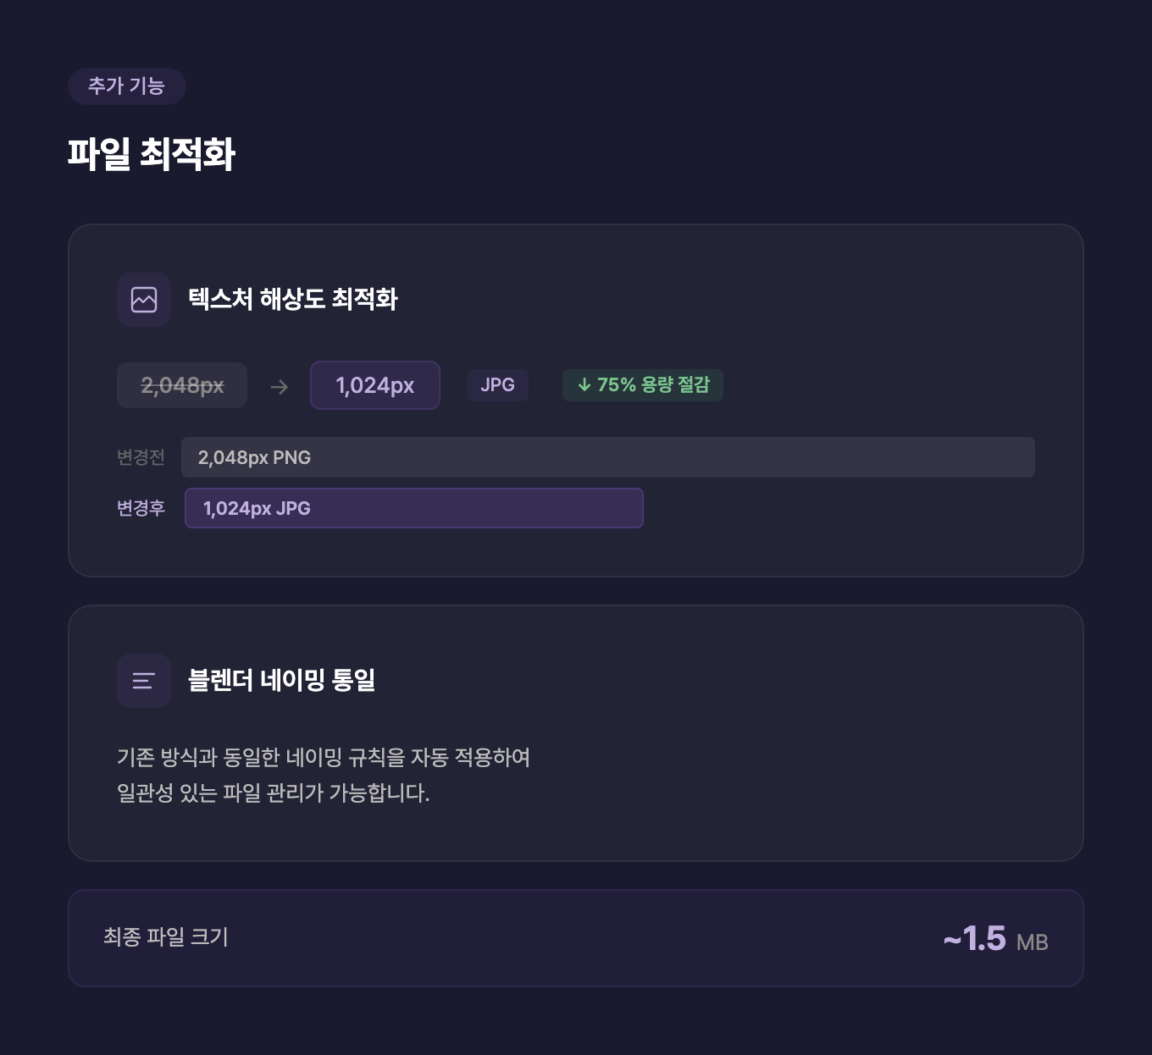The image size is (1152, 1055).
Task: Click the naming rule description text
Action: [x=323, y=775]
